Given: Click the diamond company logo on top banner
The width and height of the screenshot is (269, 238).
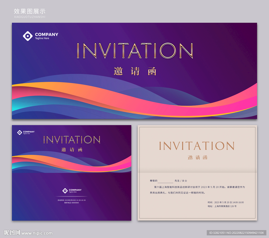Looking at the screenshot, I should [28, 36].
